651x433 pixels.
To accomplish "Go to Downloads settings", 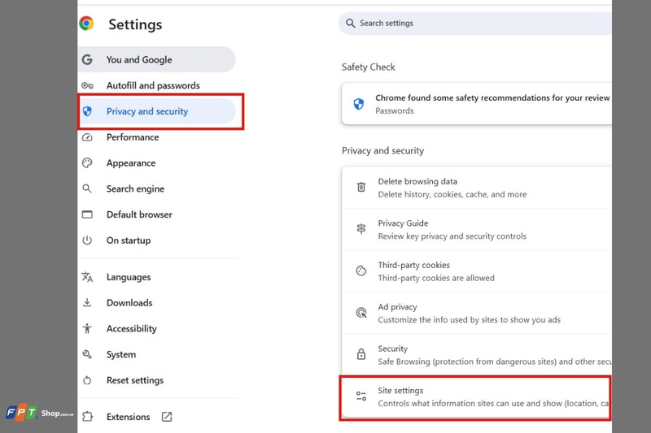I will click(157, 303).
